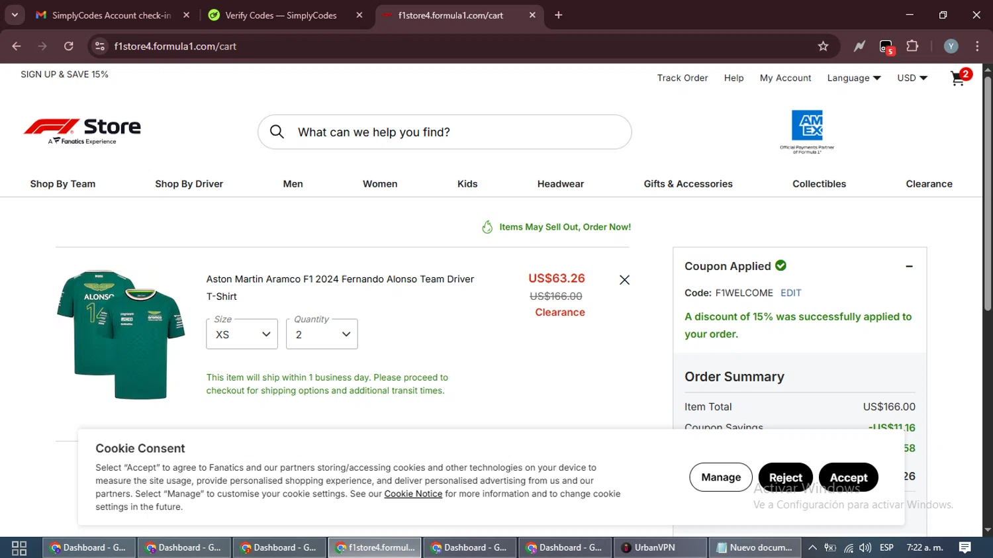Screen dimensions: 993x558
Task: Open the Quantity dropdown showing 2
Action: click(x=322, y=334)
